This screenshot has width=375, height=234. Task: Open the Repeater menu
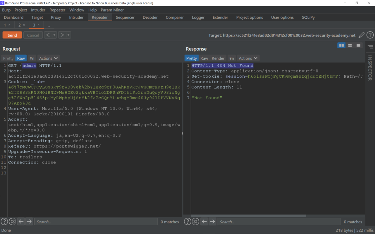57,10
